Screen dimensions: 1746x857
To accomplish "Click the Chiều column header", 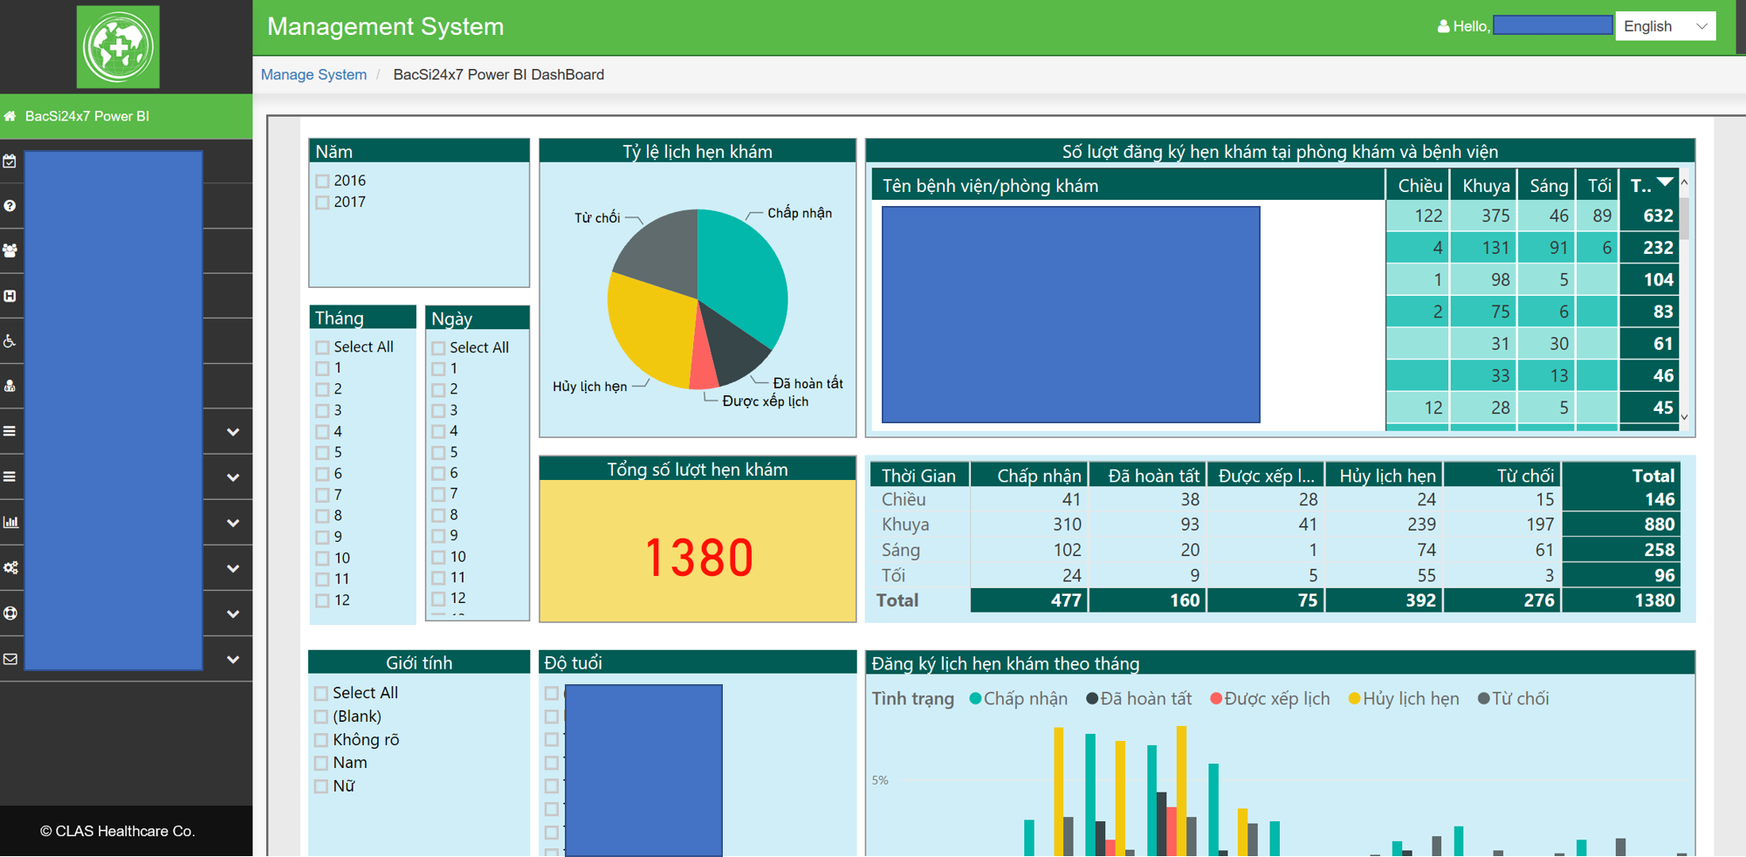I will click(x=1419, y=186).
